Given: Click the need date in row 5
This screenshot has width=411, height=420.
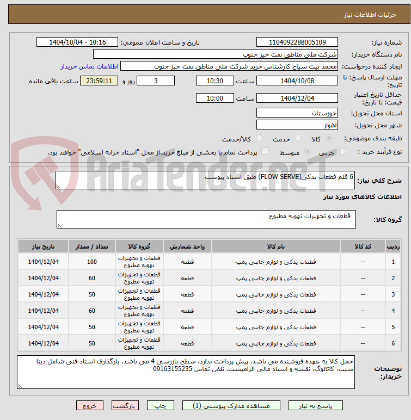Looking at the screenshot, I should [x=43, y=327].
